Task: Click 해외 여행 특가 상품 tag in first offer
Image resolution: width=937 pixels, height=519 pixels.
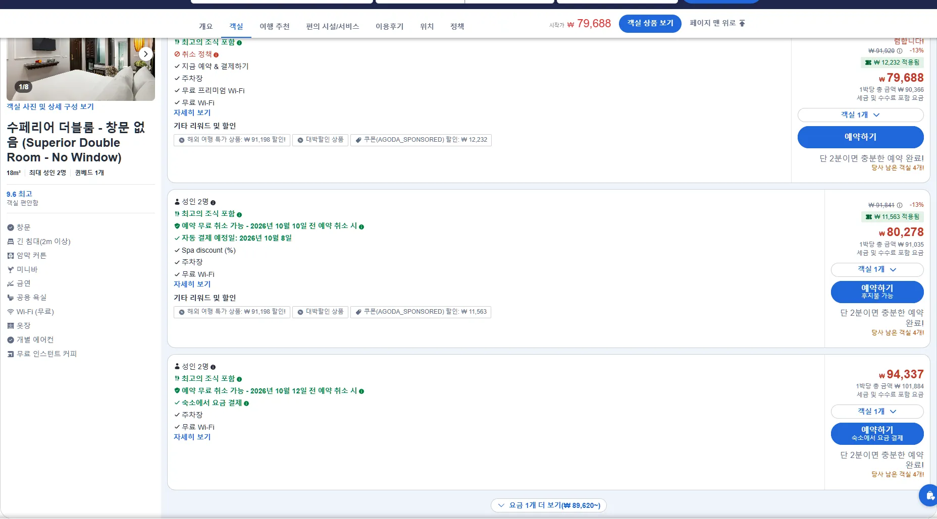Action: tap(232, 140)
